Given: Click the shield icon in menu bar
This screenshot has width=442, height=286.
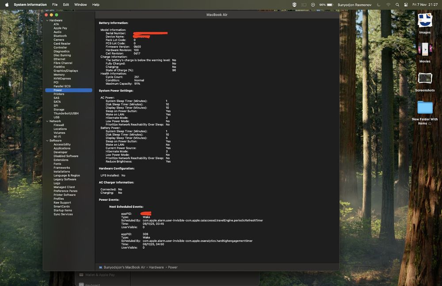Looking at the screenshot, I should pyautogui.click(x=294, y=4).
